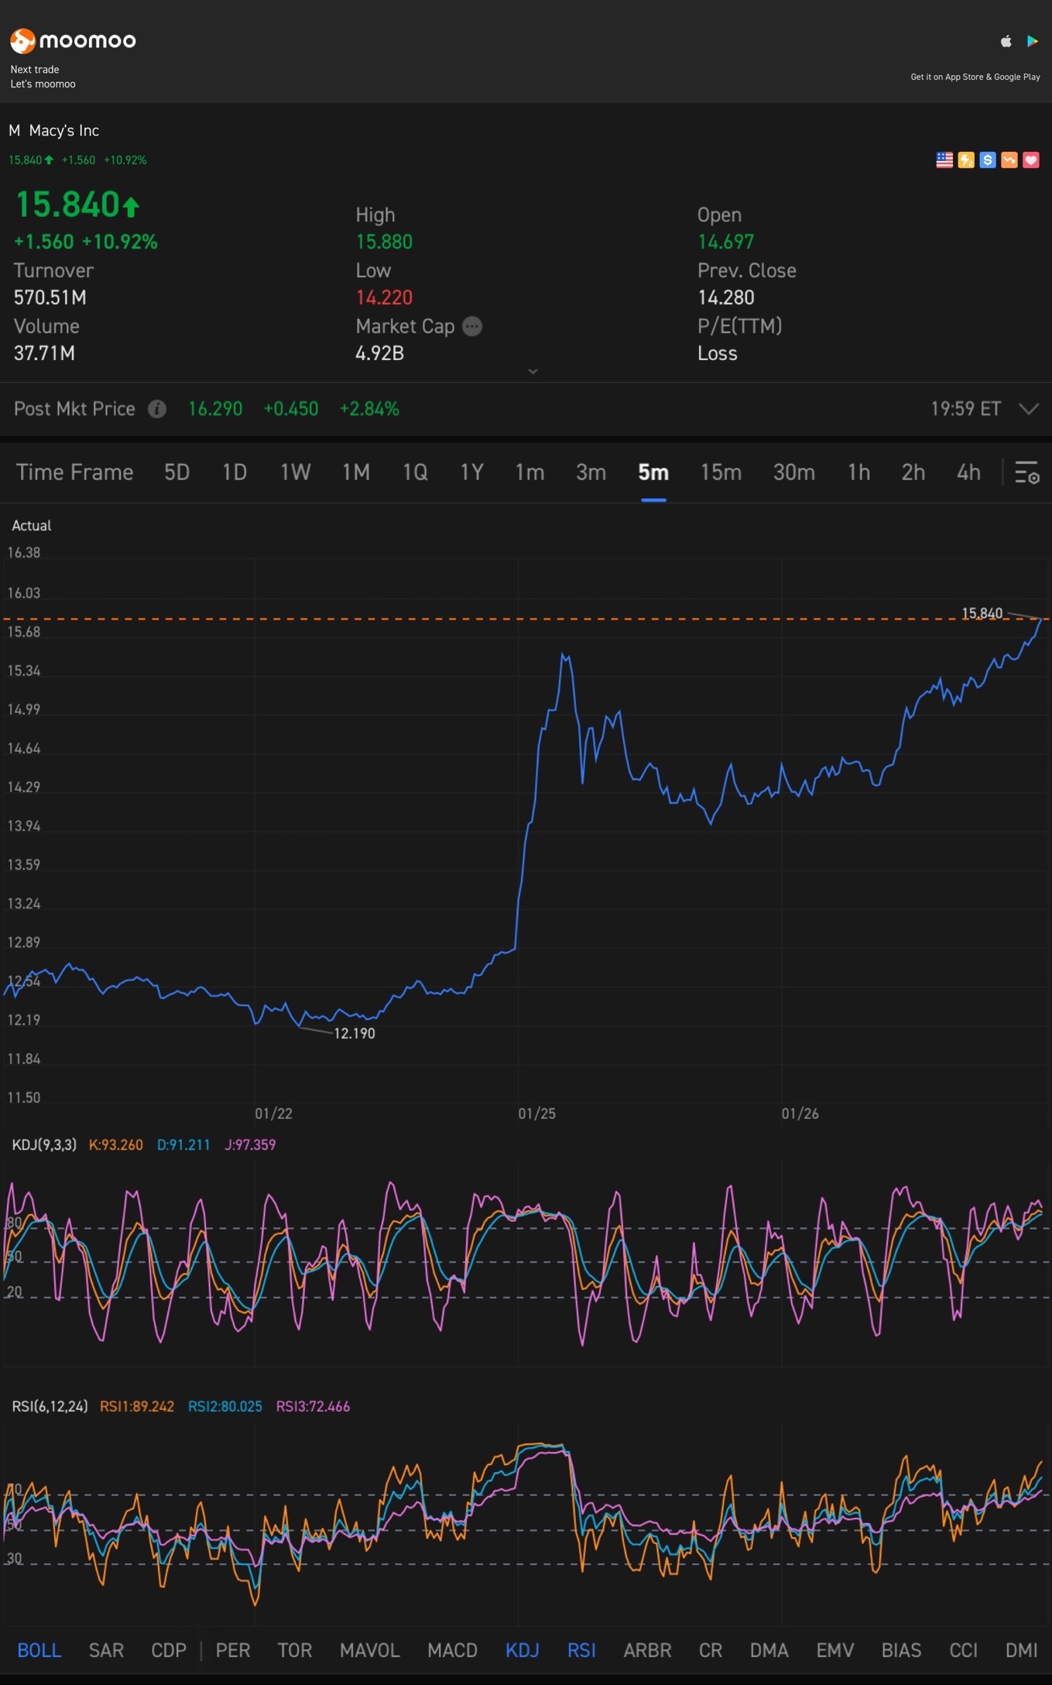The image size is (1052, 1685).
Task: Click the post-market price 16.290
Action: tap(215, 409)
